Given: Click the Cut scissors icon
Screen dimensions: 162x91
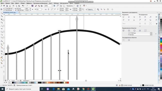Looking at the screenshot, I should [13, 6].
